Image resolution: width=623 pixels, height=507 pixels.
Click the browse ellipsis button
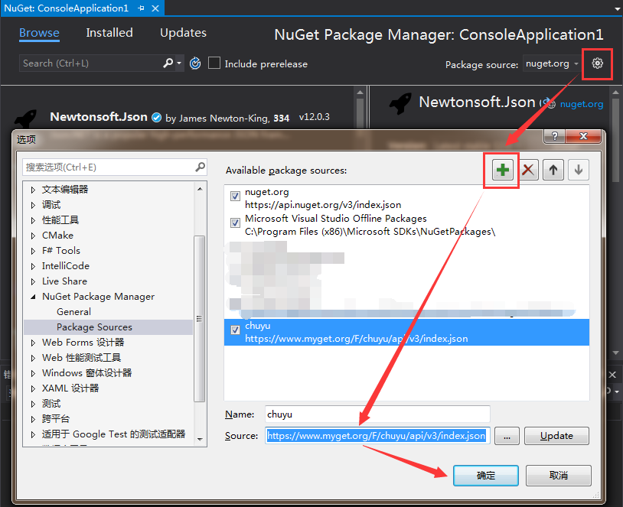(507, 436)
